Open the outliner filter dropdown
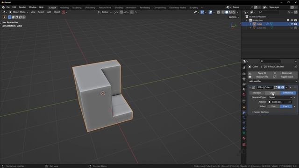This screenshot has width=299, height=168. coord(290,12)
